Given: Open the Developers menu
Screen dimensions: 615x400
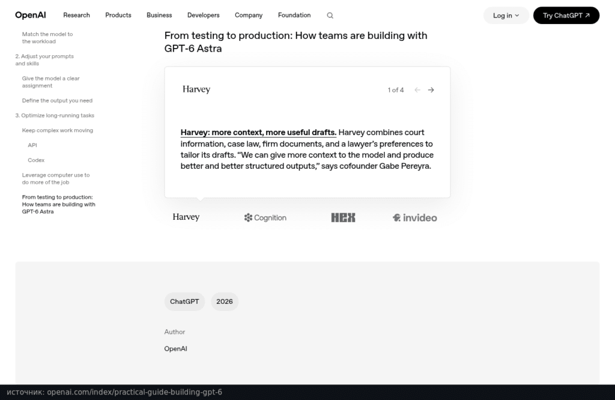Looking at the screenshot, I should (x=203, y=15).
